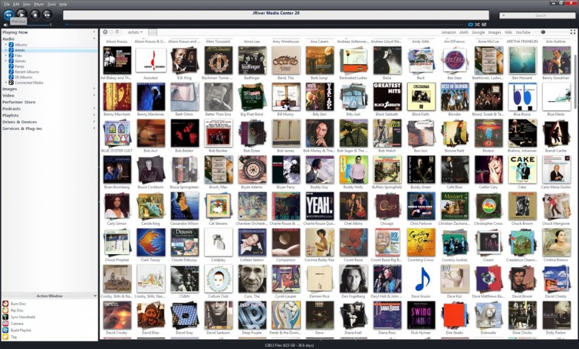Expand the Services & Plug-ins section
Viewport: 579px width, 349px height.
(x=94, y=129)
